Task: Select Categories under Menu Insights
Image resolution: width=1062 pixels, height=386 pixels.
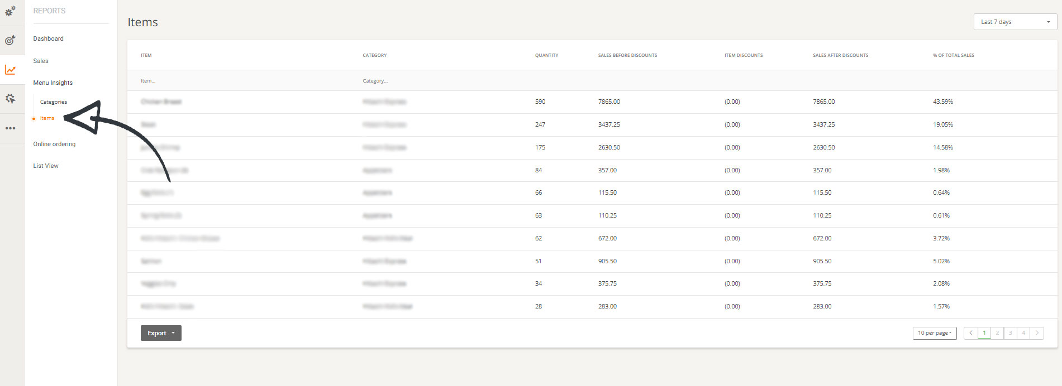Action: point(54,102)
